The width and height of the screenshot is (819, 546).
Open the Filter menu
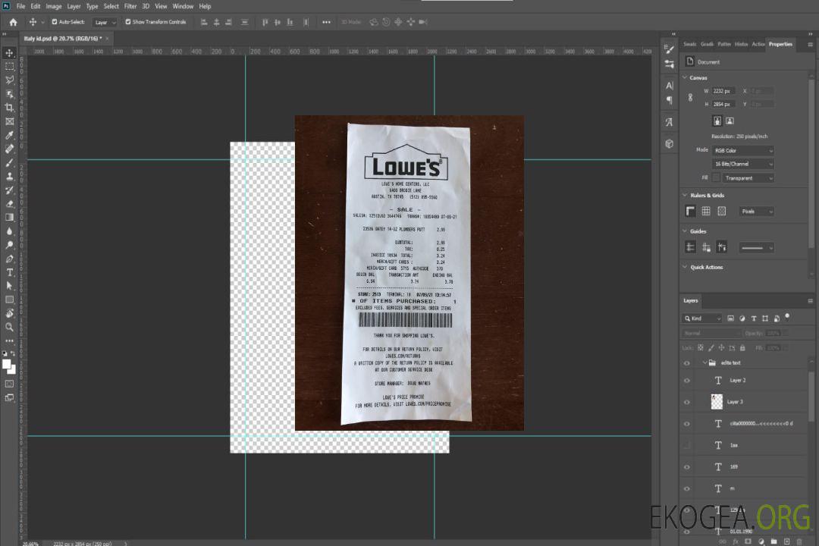point(130,6)
